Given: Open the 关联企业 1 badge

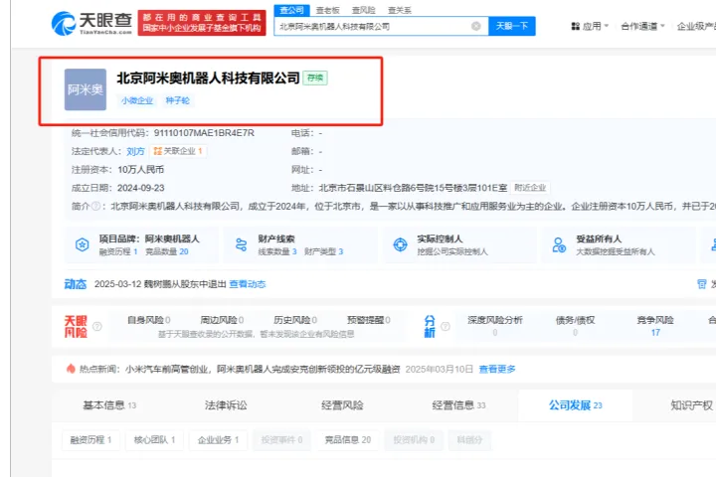Looking at the screenshot, I should (x=178, y=151).
